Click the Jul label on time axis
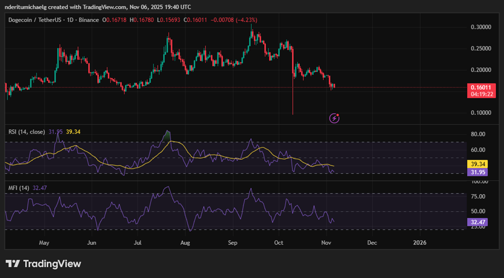 [138, 242]
